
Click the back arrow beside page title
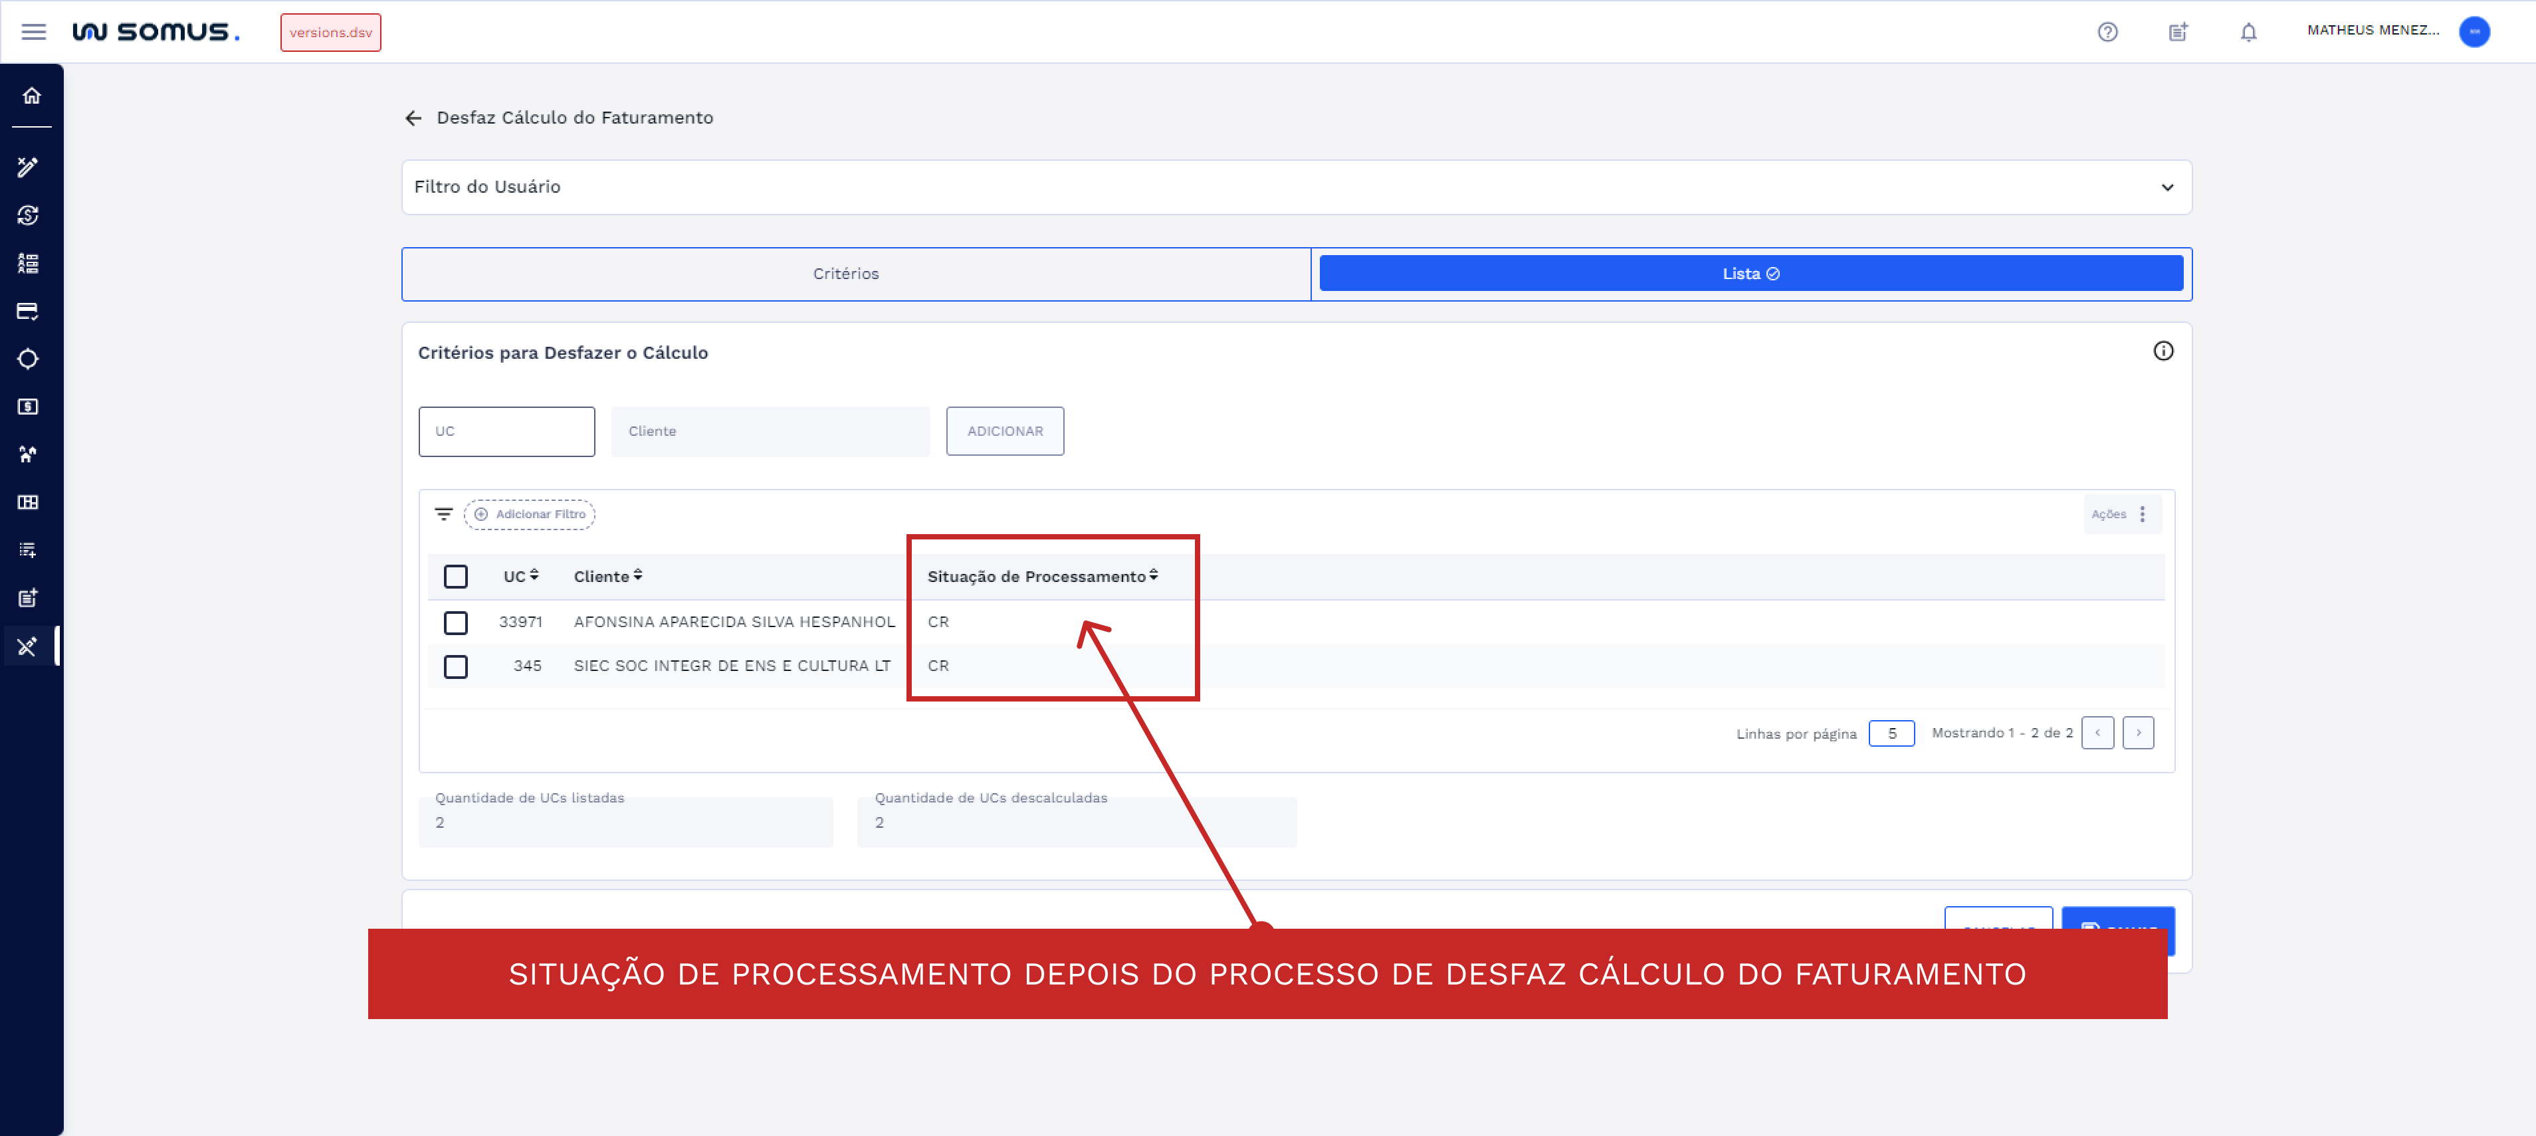tap(413, 118)
